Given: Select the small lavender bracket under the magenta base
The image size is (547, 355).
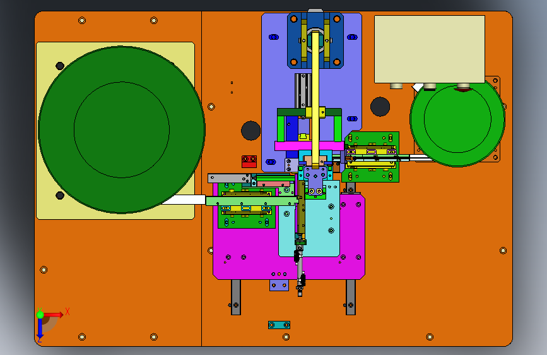Looking at the screenshot, I should pyautogui.click(x=279, y=285).
